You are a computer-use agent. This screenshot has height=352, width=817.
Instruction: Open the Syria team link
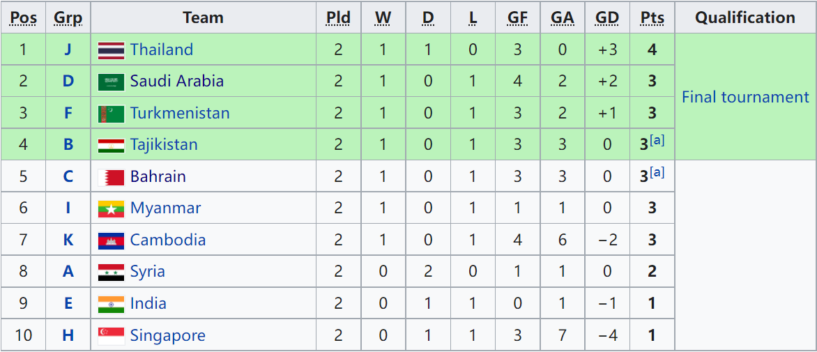[x=148, y=272]
